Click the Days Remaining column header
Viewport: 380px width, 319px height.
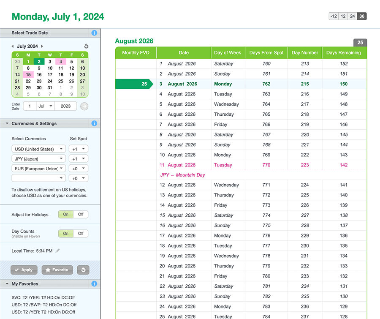344,53
